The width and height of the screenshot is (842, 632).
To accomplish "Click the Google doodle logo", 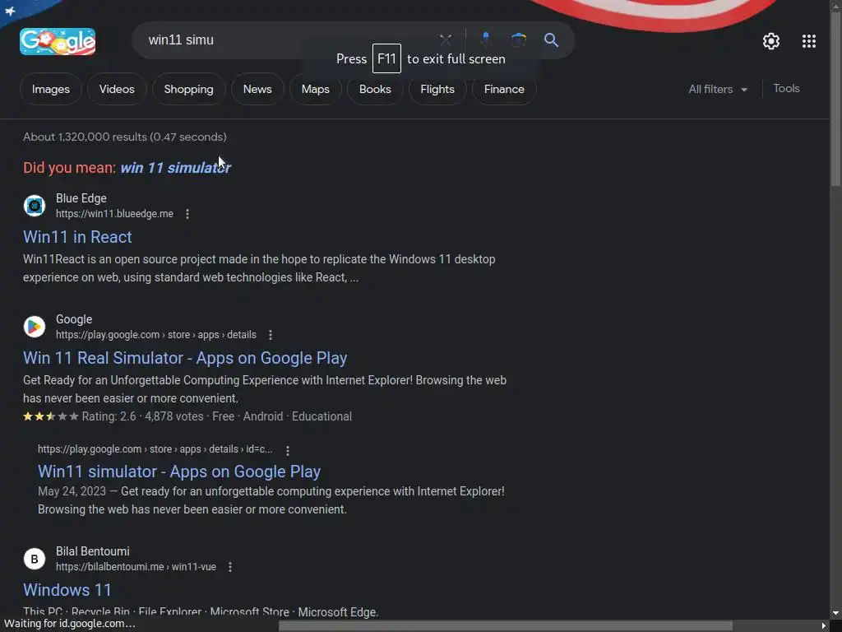I will [x=58, y=41].
